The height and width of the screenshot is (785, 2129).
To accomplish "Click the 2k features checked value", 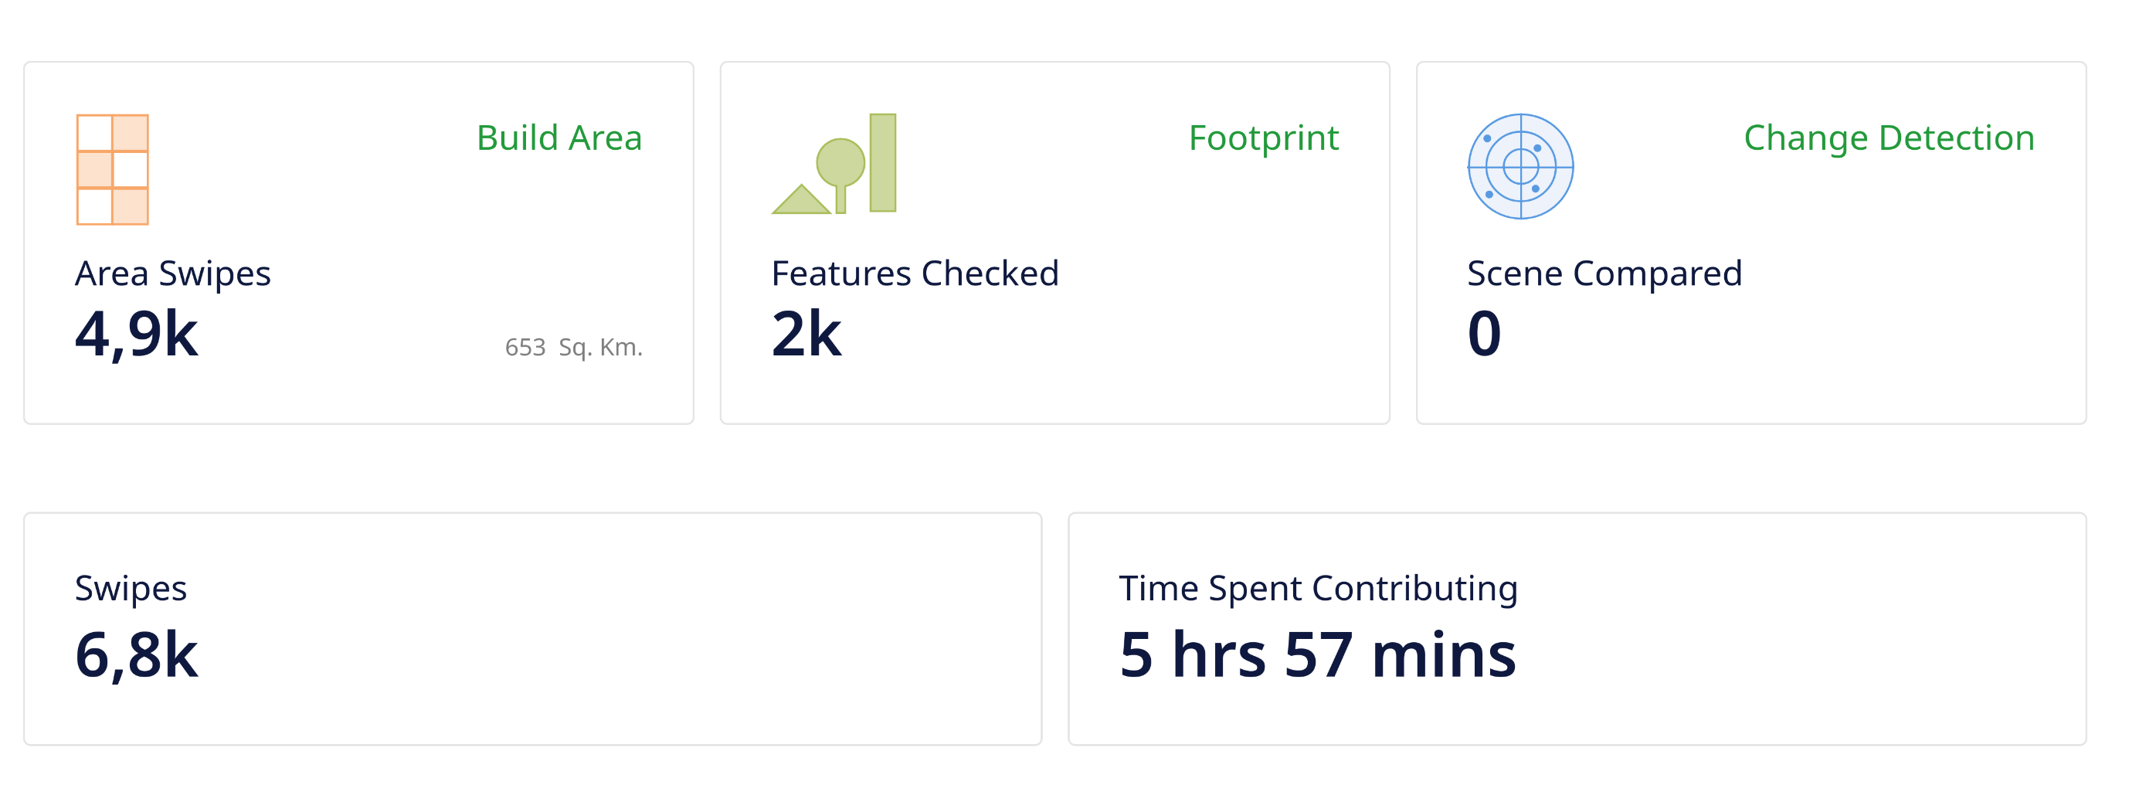I will tap(806, 334).
